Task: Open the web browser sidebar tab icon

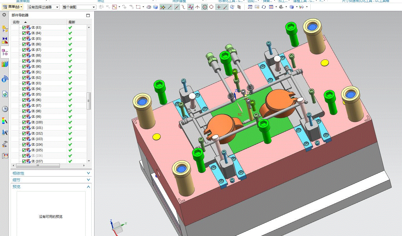Action: pyautogui.click(x=5, y=94)
